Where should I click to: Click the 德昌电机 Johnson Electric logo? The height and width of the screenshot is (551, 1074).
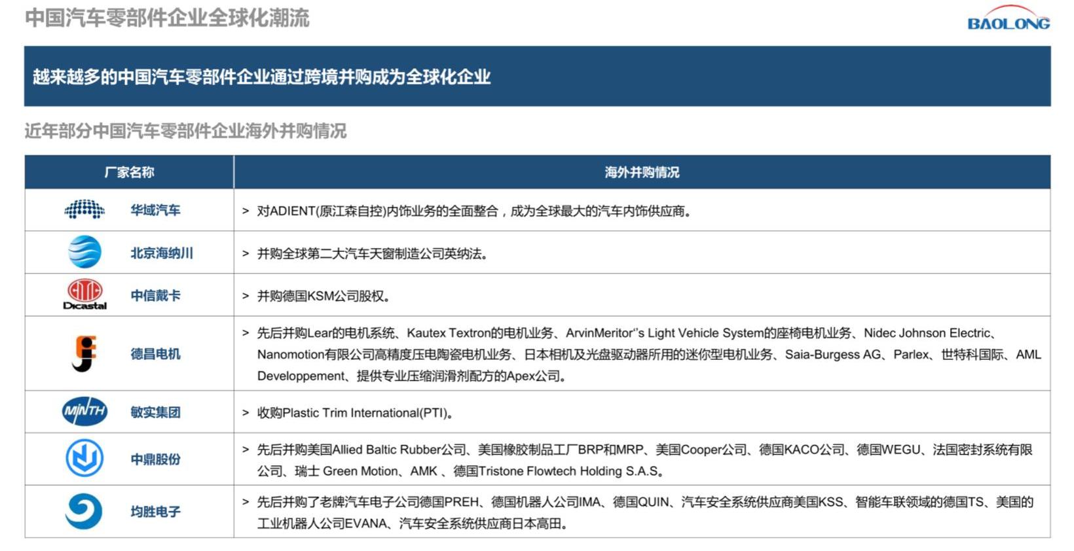[84, 353]
